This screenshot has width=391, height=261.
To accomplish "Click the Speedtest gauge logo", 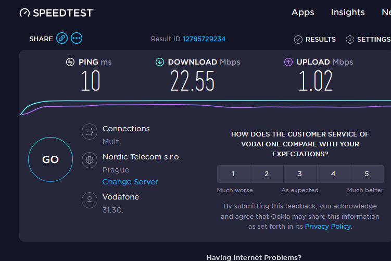I will [24, 13].
